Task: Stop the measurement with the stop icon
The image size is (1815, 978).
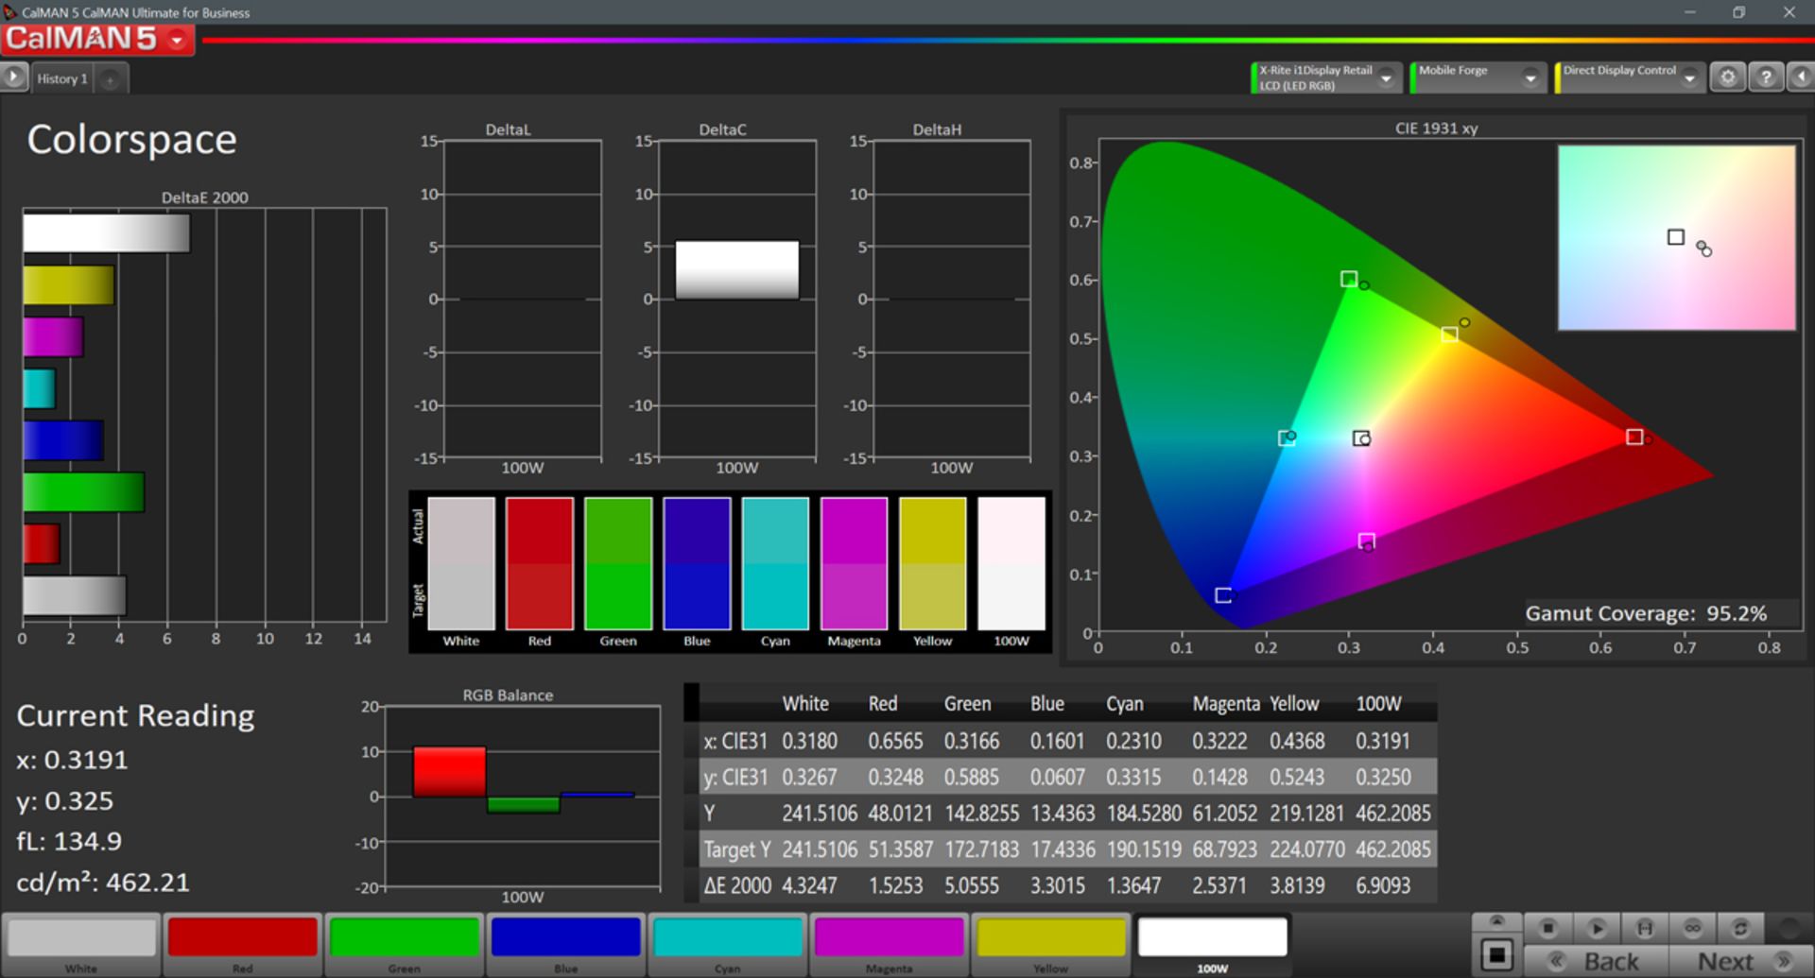Action: [1547, 928]
